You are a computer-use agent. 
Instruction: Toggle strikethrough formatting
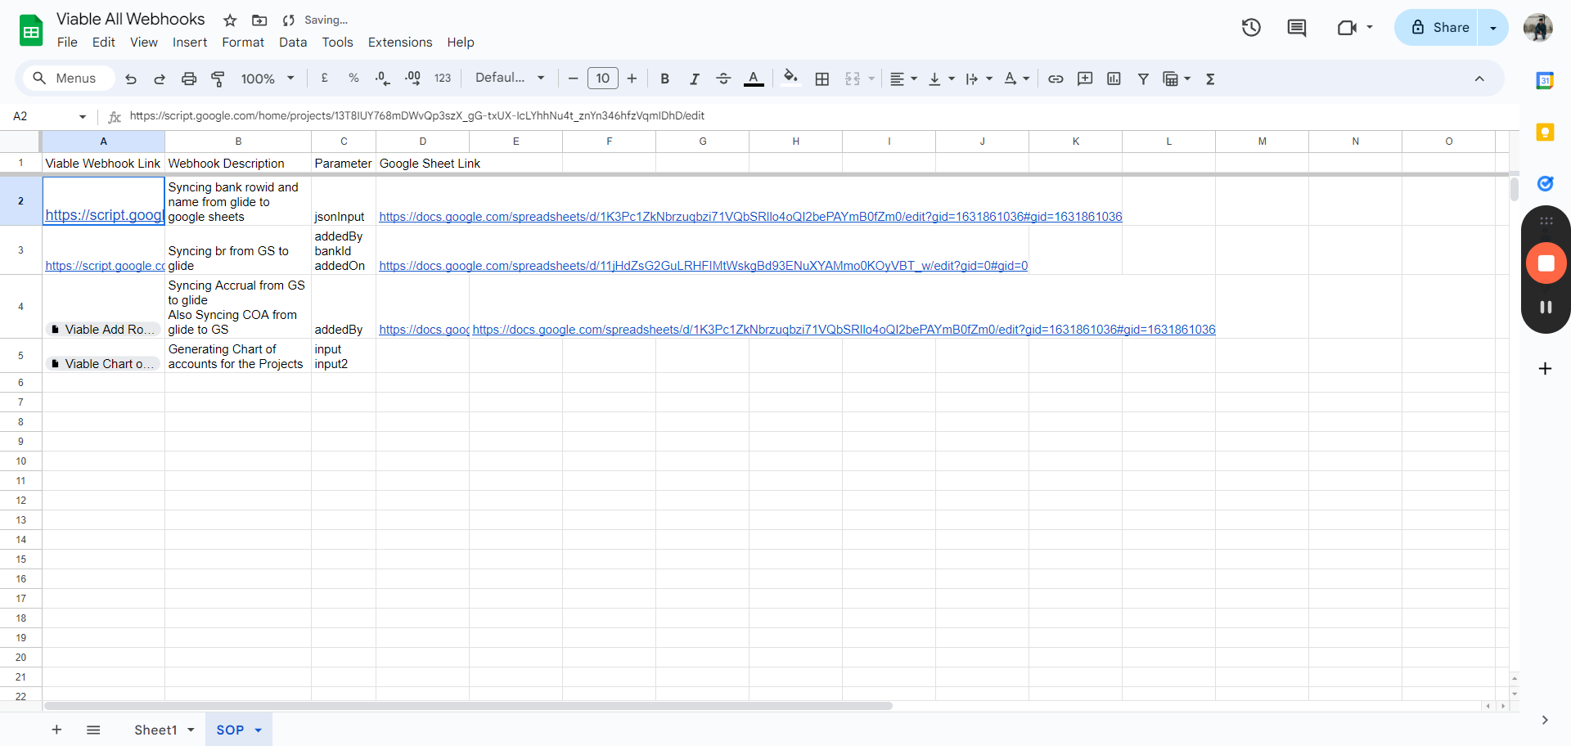click(x=723, y=79)
